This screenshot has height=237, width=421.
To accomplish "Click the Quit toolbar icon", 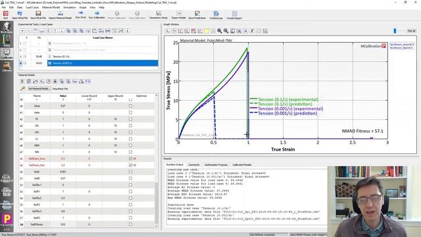I will tap(5, 14).
